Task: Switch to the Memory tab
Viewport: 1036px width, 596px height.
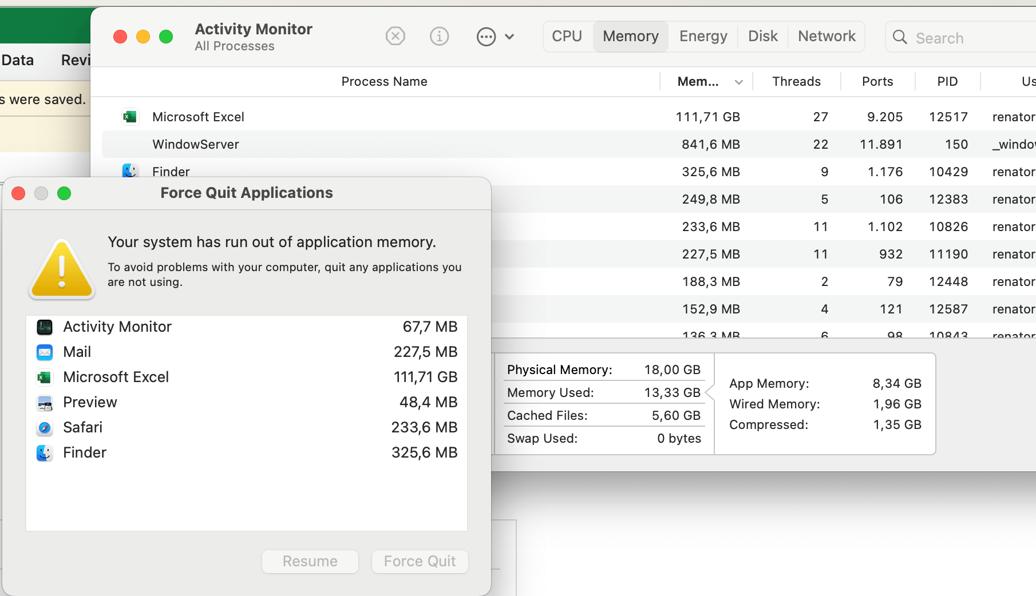Action: point(631,37)
